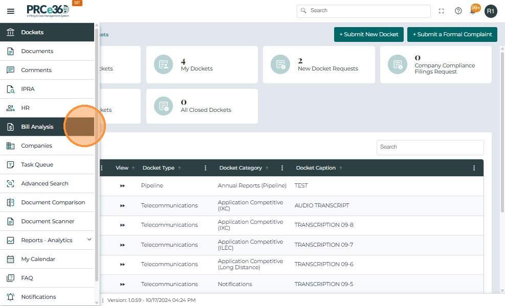Go to Task Queue menu item

click(37, 164)
